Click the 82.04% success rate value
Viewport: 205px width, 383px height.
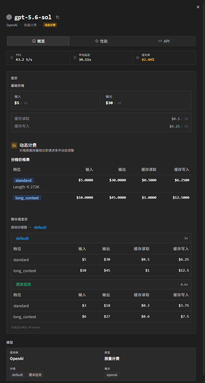point(148,59)
